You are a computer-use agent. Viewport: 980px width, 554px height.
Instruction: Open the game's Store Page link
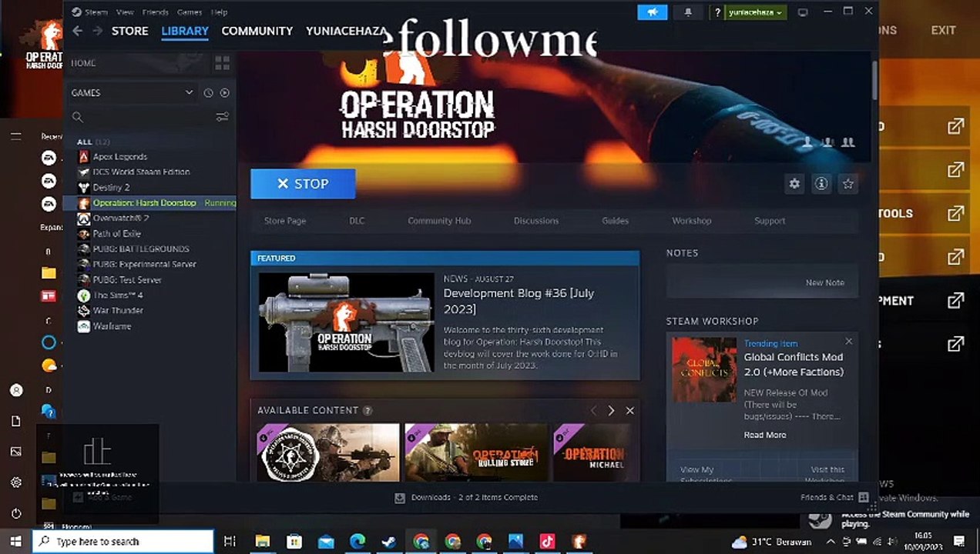tap(285, 221)
